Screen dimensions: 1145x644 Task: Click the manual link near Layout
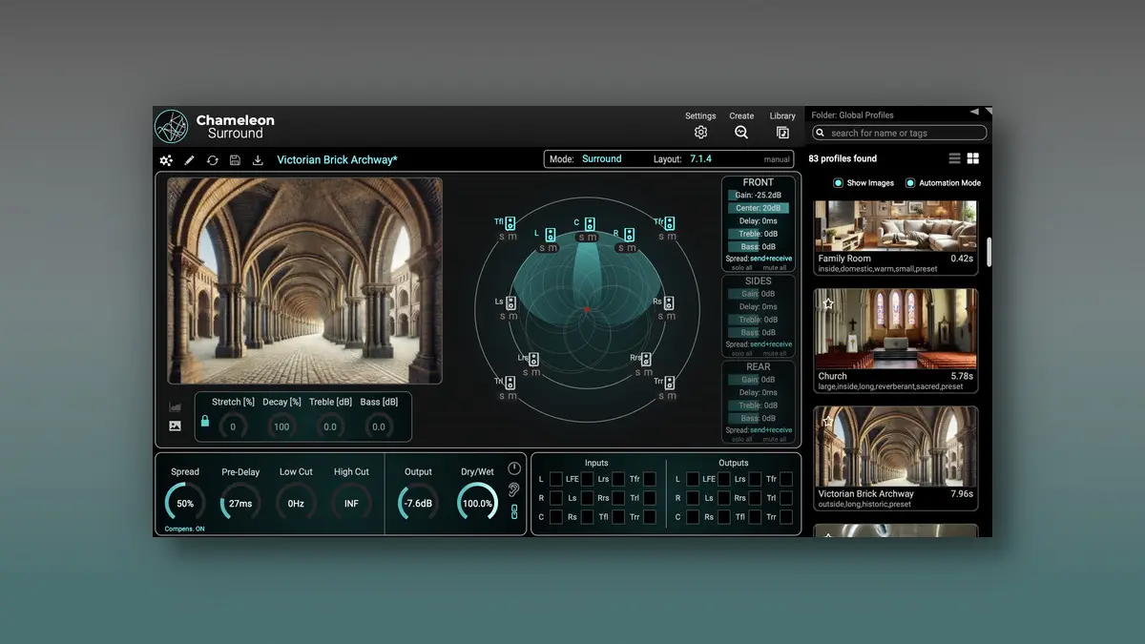777,159
